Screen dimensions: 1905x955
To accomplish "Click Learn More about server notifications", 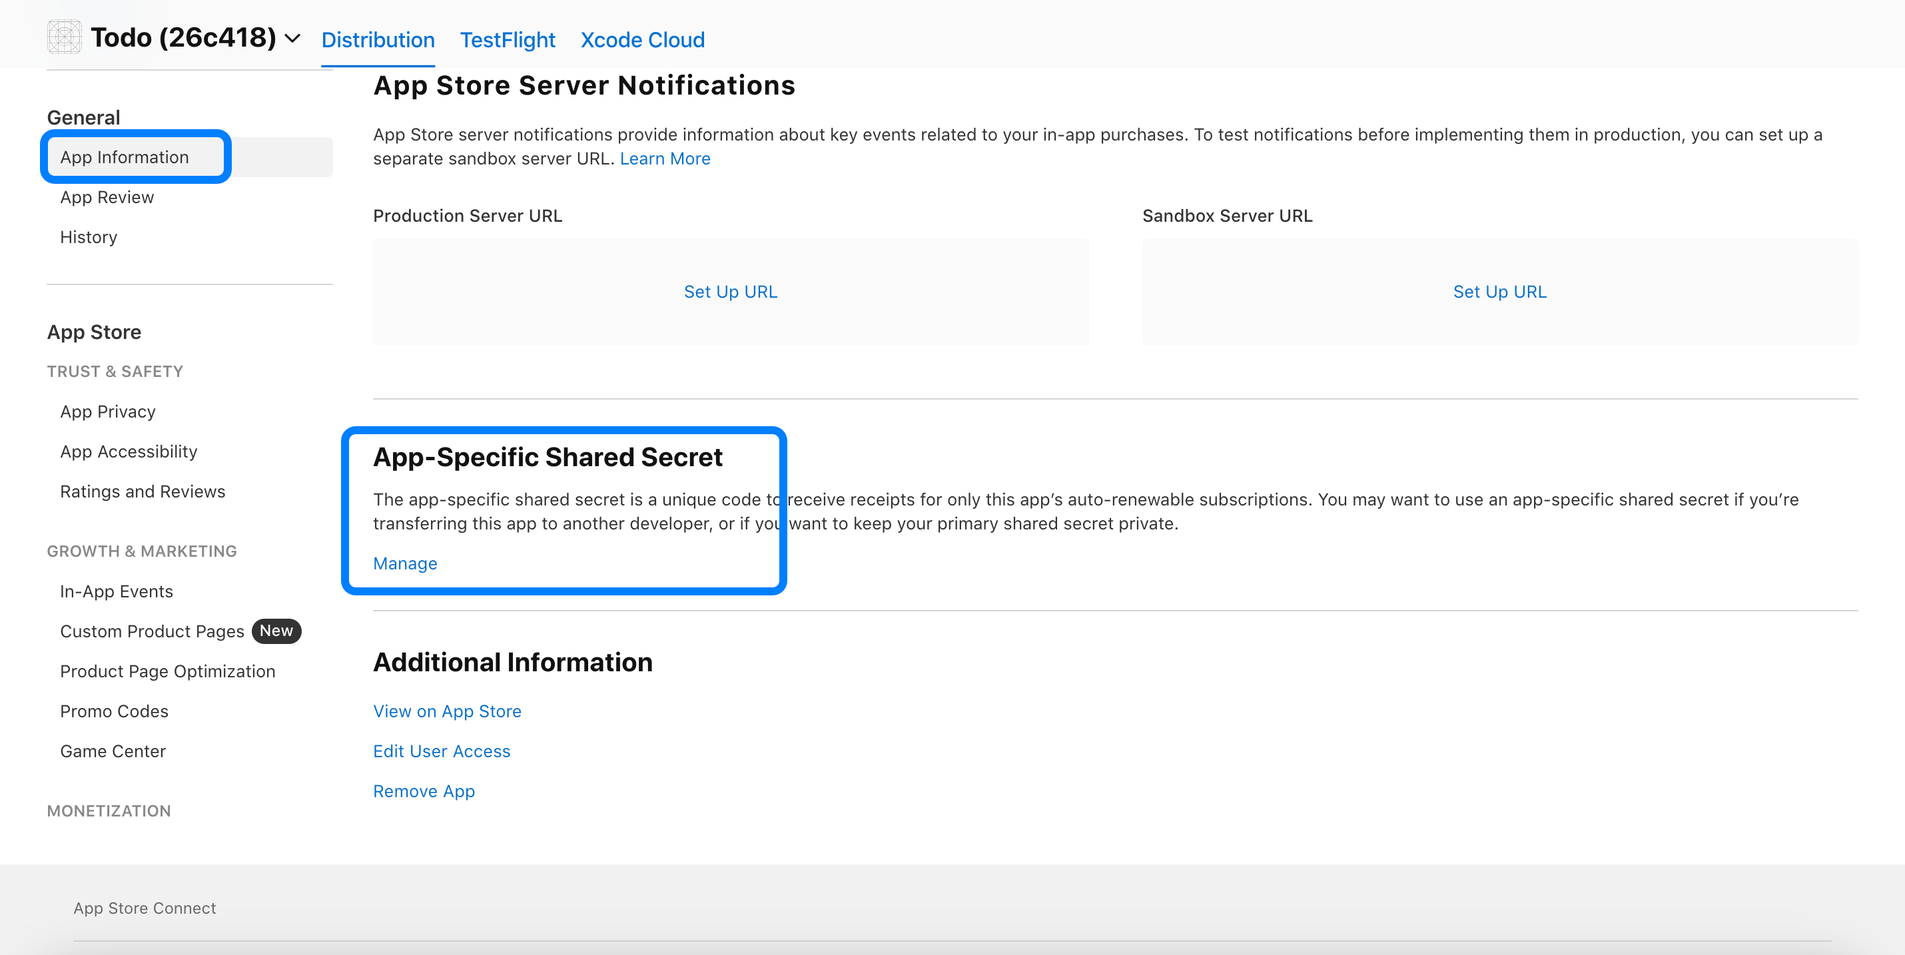I will tap(664, 159).
